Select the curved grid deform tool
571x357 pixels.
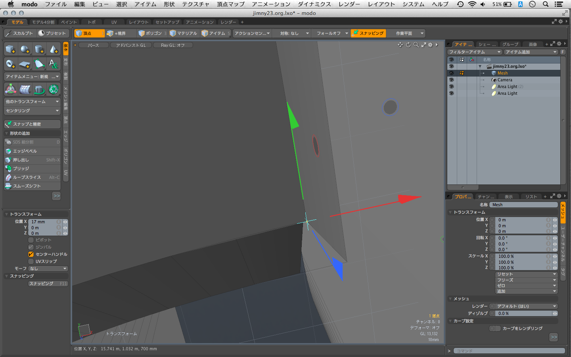25,89
